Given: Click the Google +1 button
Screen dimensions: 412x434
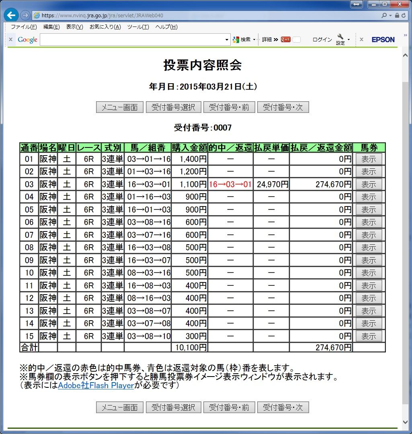Looking at the screenshot, I should coord(285,39).
